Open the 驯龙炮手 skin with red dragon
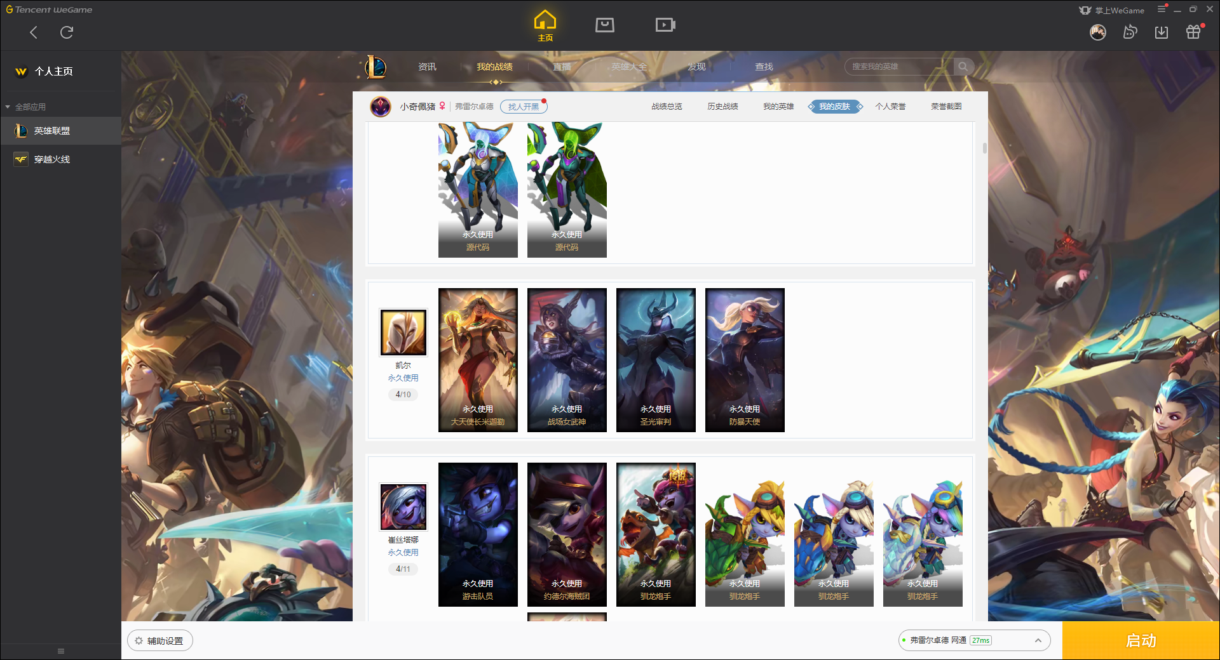 pos(656,534)
